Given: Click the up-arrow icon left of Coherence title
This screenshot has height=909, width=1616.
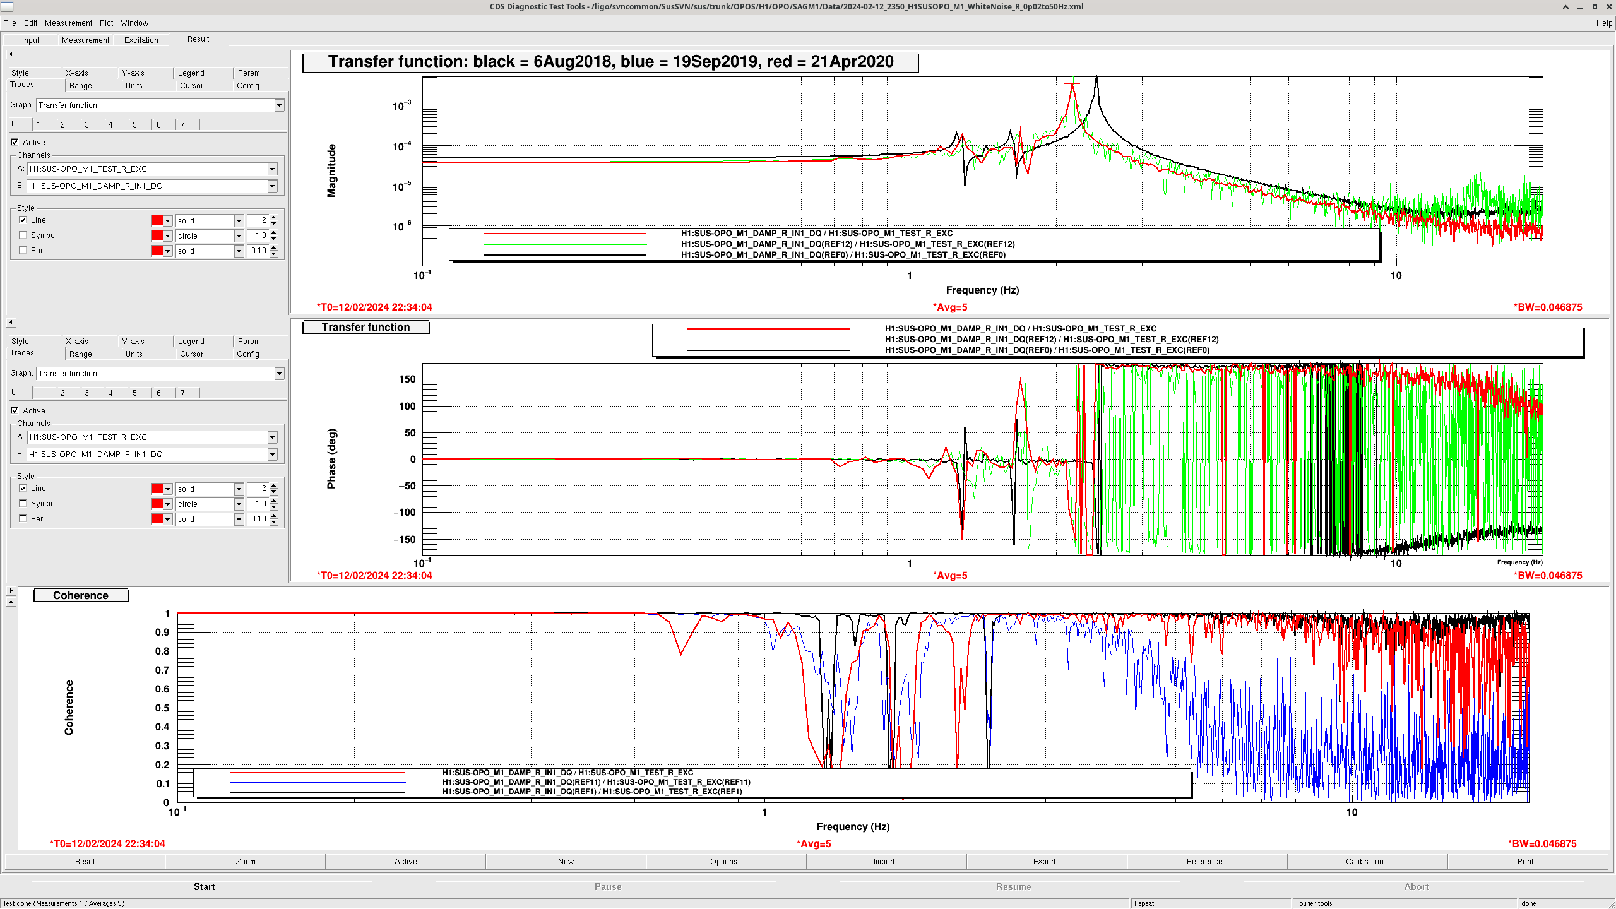Looking at the screenshot, I should 11,602.
